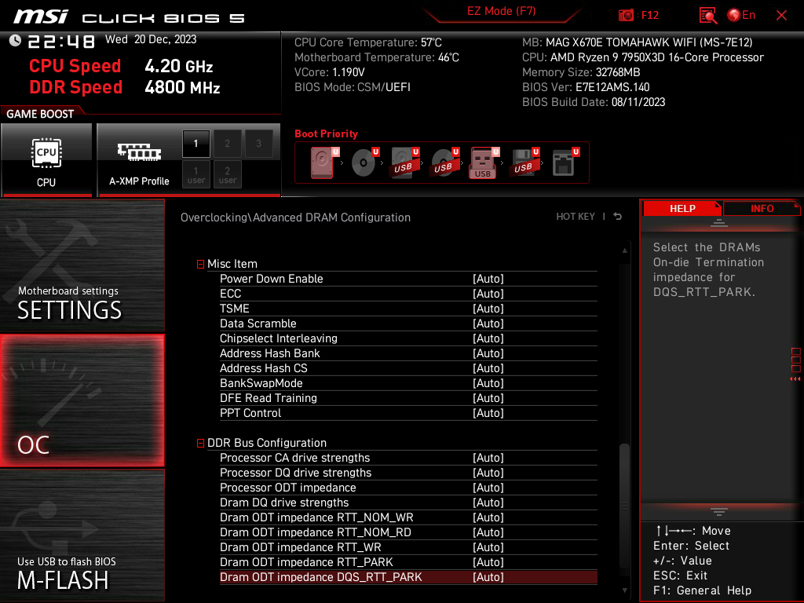The height and width of the screenshot is (603, 804).
Task: Click the settings list scrollbar down arrow
Action: 624,590
